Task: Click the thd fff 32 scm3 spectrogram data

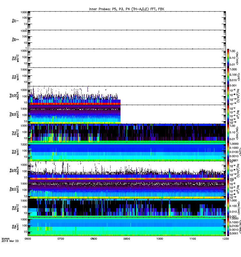Action: tap(74, 114)
